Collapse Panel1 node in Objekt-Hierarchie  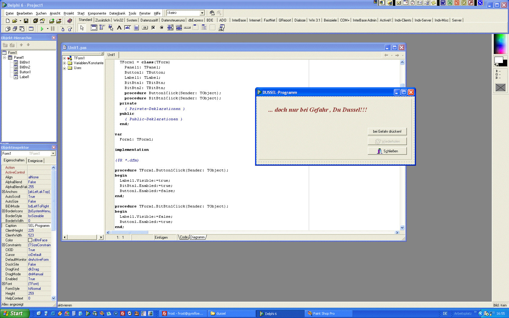point(4,58)
